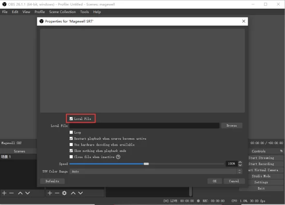
Task: Confirm with the OK button
Action: pyautogui.click(x=215, y=181)
